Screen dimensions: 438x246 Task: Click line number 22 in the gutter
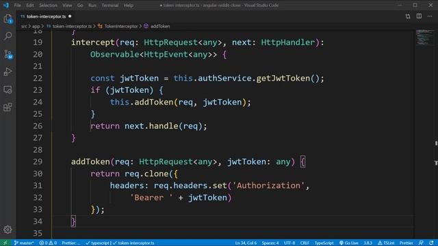coord(38,79)
